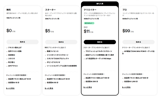Select the プロ plan title

click(124, 10)
